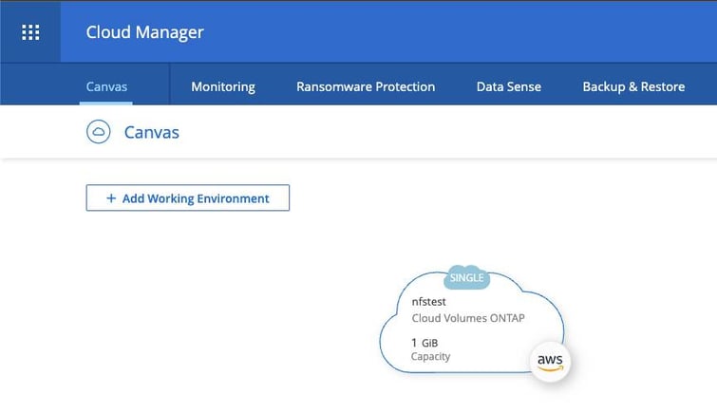This screenshot has height=413, width=717.
Task: Click the cloud icon beside Canvas heading
Action: pos(98,132)
